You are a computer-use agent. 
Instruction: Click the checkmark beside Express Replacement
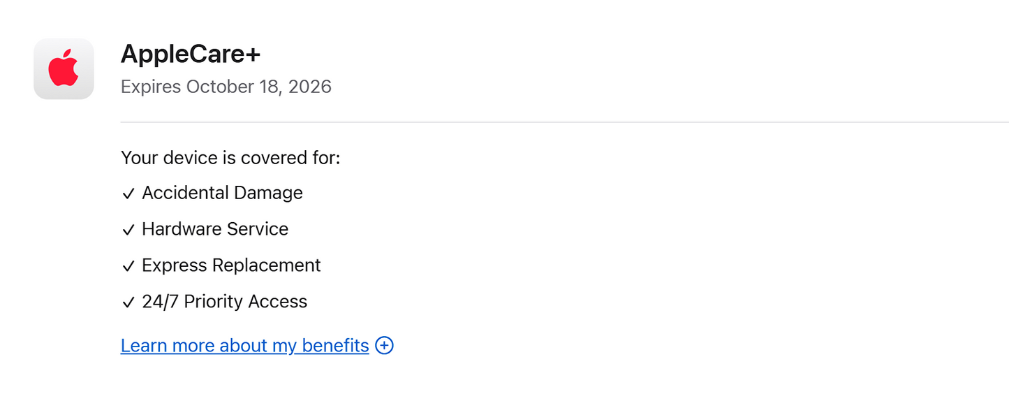pos(128,267)
